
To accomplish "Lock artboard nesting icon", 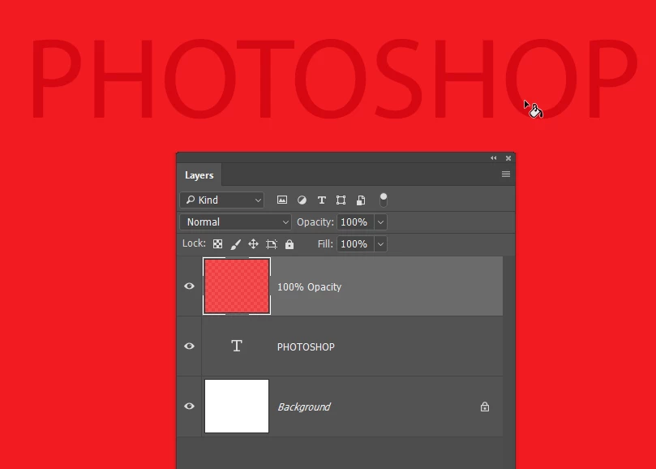I will 272,244.
